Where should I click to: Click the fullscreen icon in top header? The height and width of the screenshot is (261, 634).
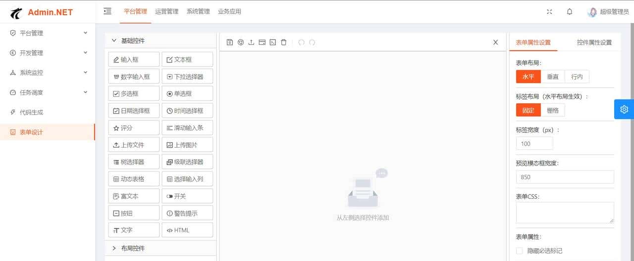click(549, 12)
